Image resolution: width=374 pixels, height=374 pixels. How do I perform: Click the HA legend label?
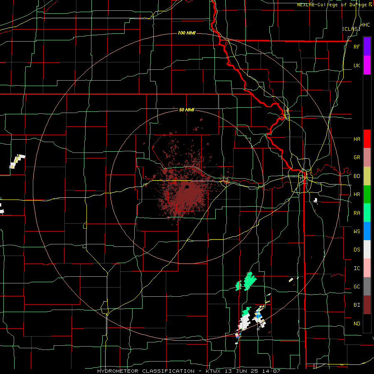pyautogui.click(x=357, y=139)
